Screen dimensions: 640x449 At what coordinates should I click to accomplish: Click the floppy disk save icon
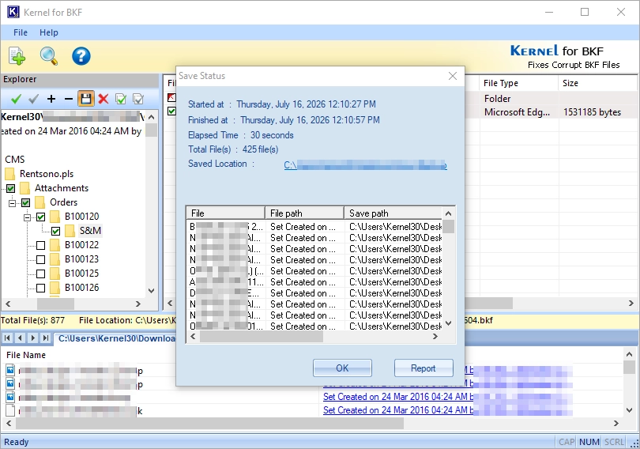point(85,99)
